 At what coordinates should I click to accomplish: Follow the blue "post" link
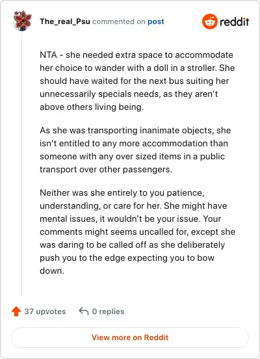156,21
